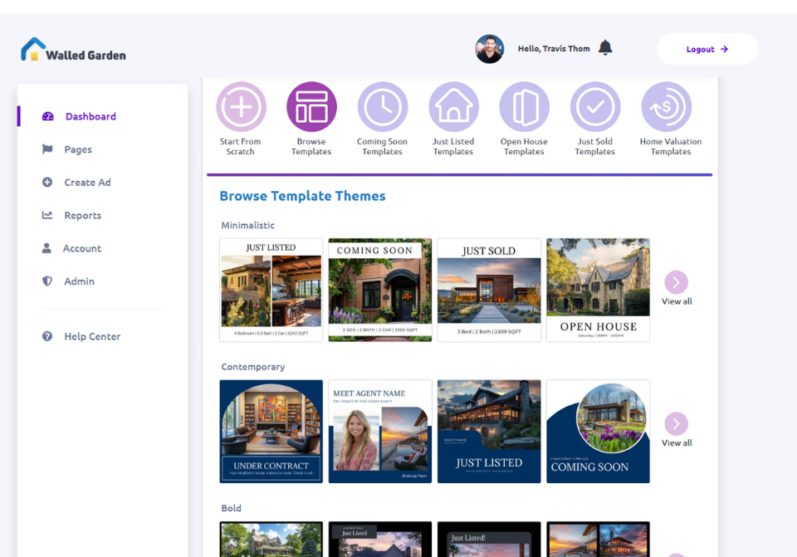797x557 pixels.
Task: Click the Contemporary category label
Action: [253, 367]
